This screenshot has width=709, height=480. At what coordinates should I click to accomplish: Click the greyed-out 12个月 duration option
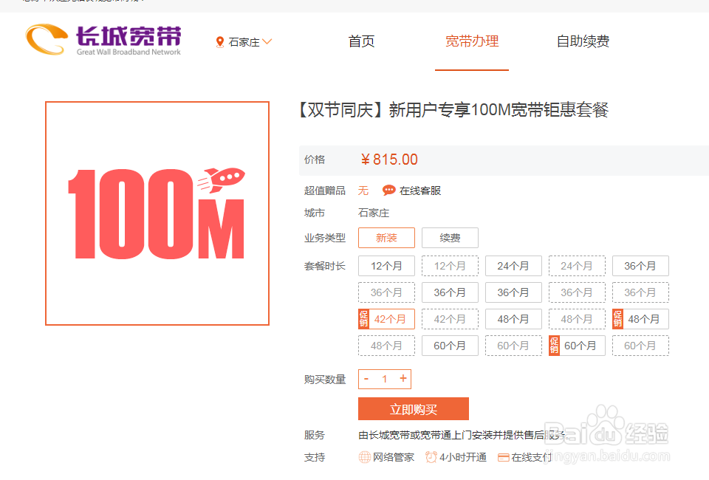[x=450, y=266]
